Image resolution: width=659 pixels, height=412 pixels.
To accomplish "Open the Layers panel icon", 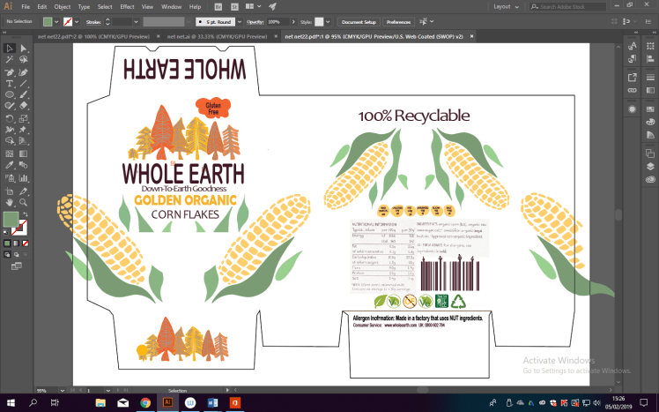I will pyautogui.click(x=650, y=166).
